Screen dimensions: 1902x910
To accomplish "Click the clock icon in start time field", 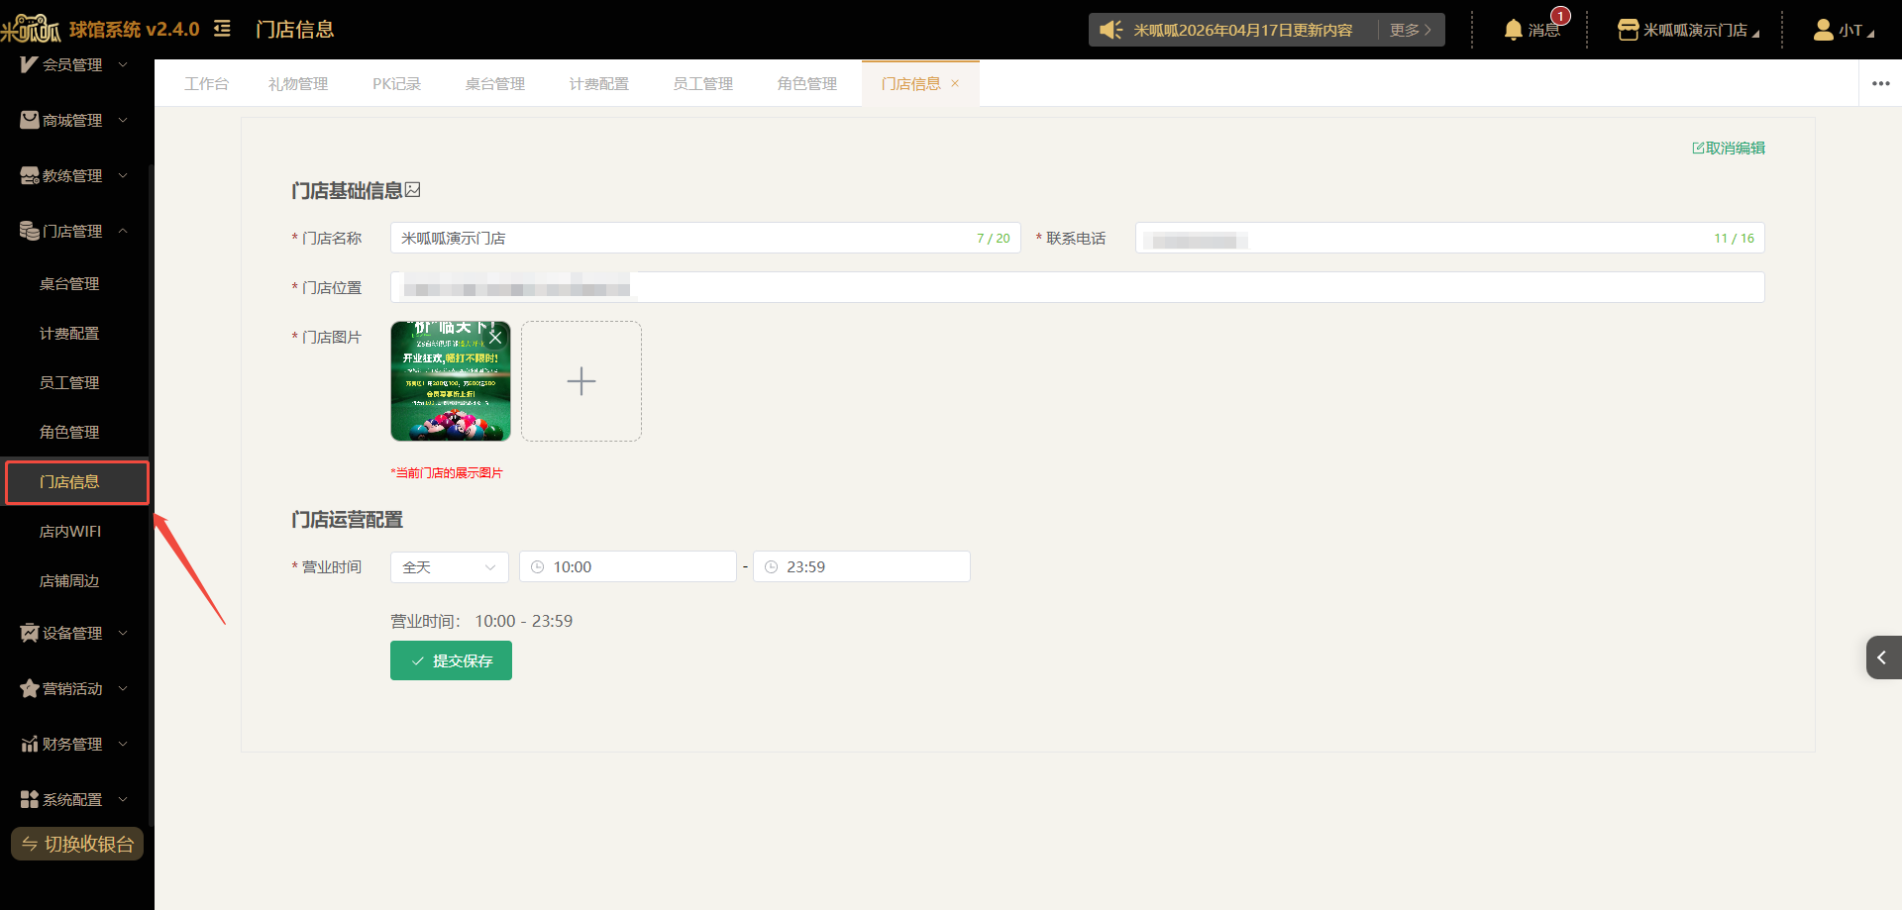I will pyautogui.click(x=538, y=567).
